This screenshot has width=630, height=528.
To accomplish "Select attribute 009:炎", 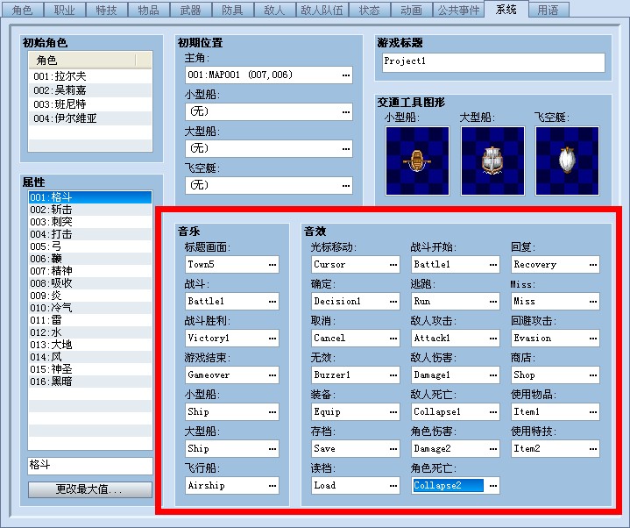I will click(x=90, y=296).
